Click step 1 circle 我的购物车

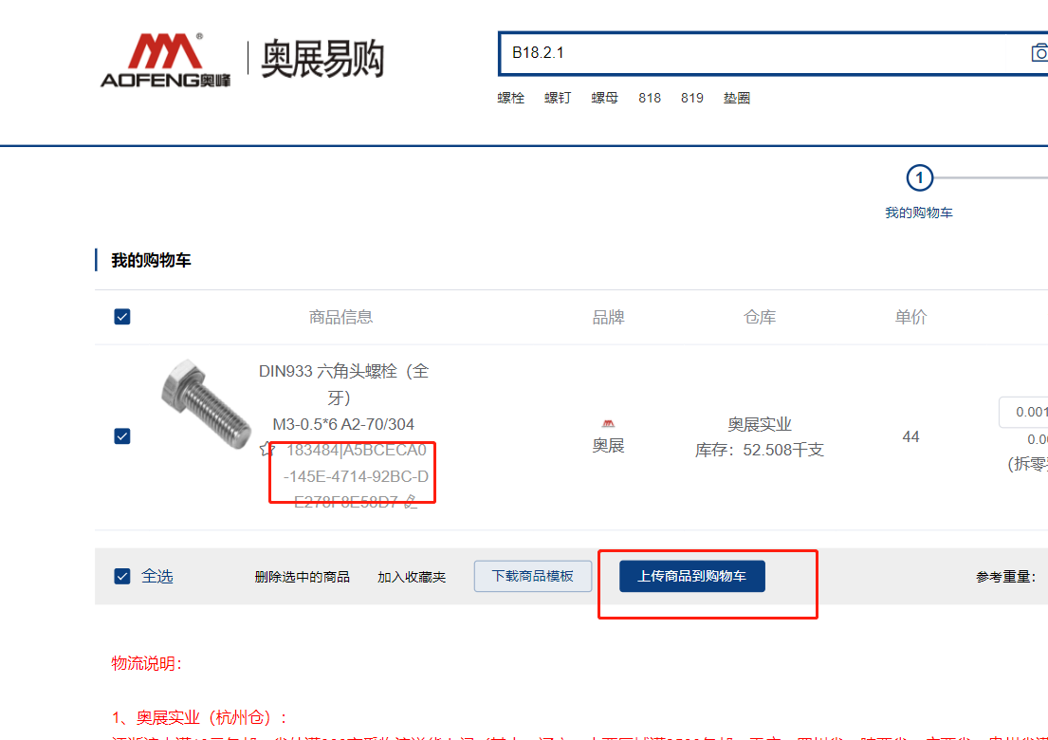[x=919, y=177]
